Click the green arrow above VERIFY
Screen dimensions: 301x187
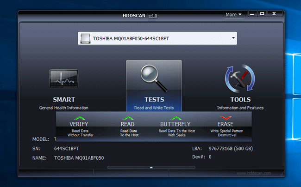click(x=79, y=118)
